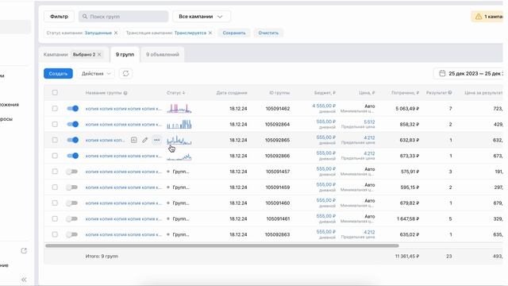Screen dimensions: 508x286
Task: Enable the switch for group 105091461
Action: coord(72,219)
